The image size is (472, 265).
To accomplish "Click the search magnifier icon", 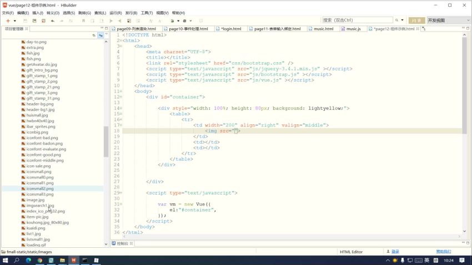I will (396, 20).
